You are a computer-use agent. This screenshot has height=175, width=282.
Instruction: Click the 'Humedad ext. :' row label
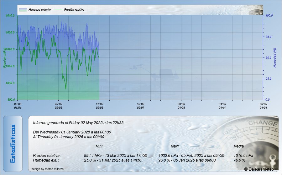[x=46, y=160]
